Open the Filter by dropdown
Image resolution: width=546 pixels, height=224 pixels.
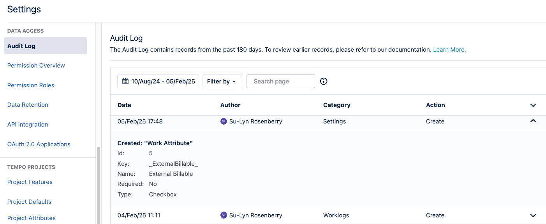coord(222,81)
